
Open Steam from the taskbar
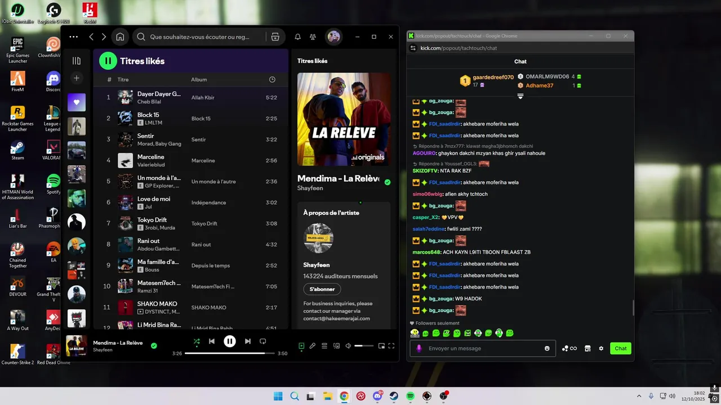coord(394,396)
